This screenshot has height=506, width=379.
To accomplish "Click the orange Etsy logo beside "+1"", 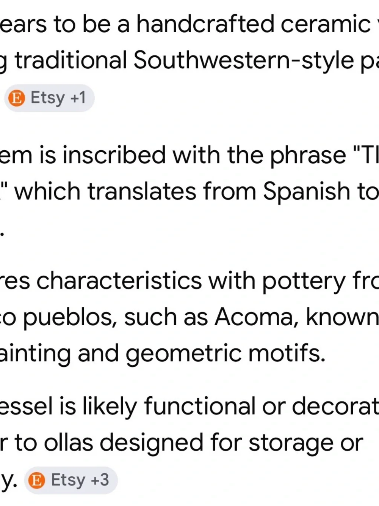I will (x=17, y=98).
